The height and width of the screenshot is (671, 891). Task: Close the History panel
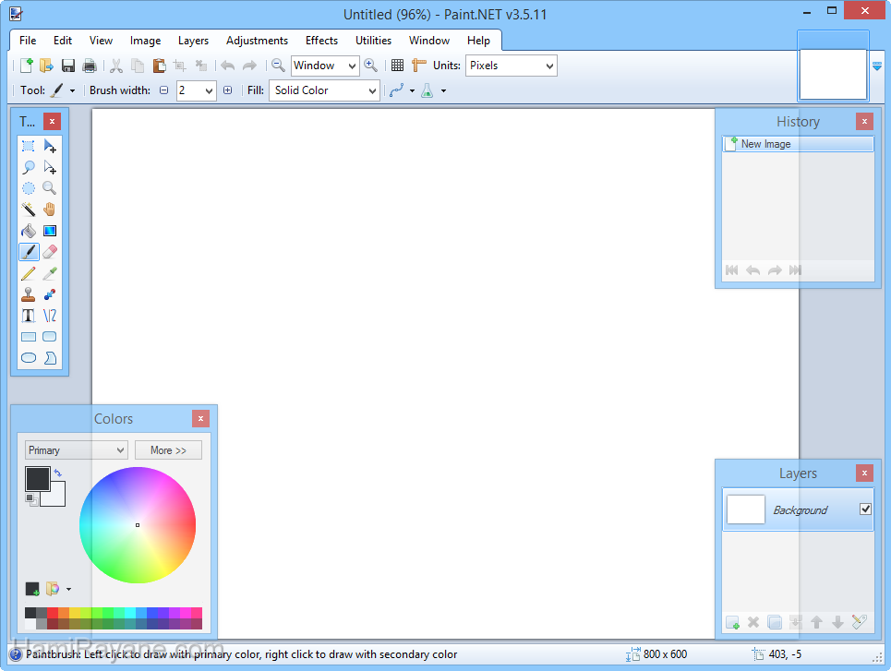point(864,121)
